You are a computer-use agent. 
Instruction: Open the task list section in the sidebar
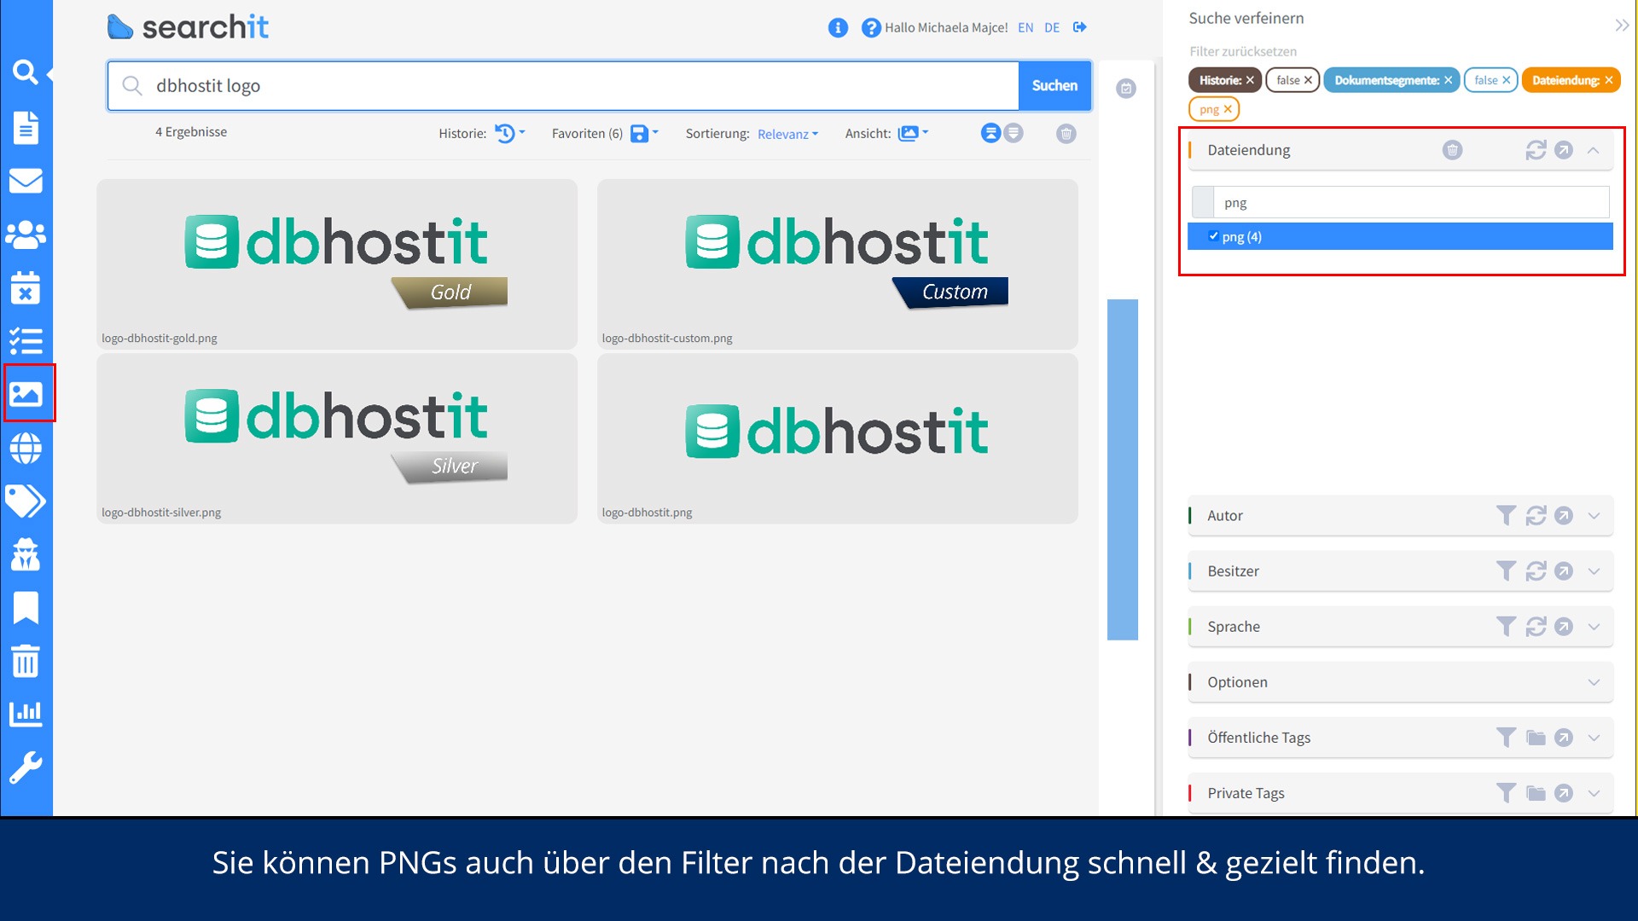(x=26, y=341)
